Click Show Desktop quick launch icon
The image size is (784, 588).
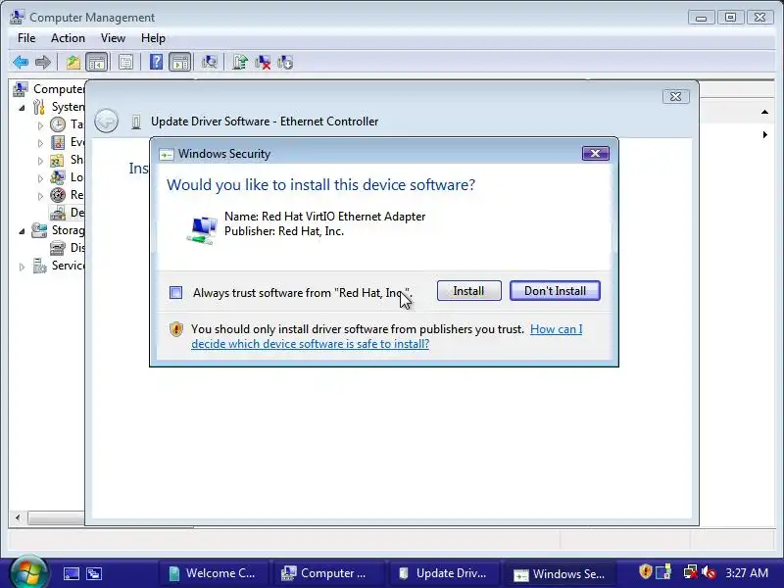point(72,573)
